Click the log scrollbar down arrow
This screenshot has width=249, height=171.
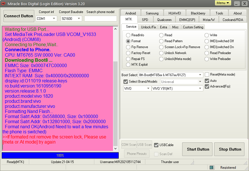tap(116, 149)
